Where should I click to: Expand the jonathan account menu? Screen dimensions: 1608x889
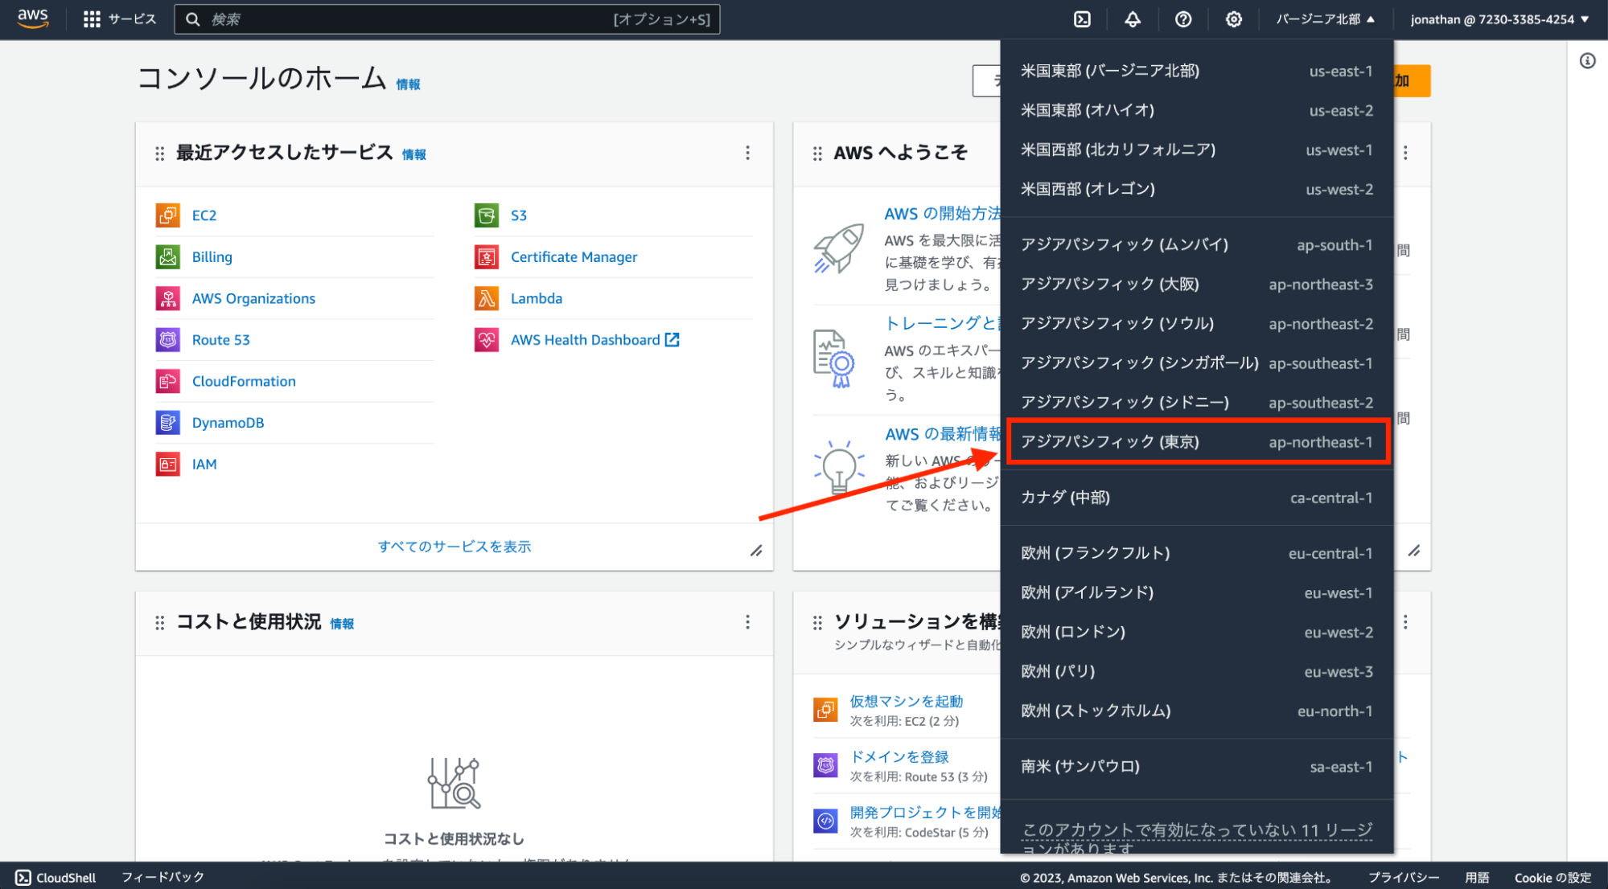[x=1499, y=19]
